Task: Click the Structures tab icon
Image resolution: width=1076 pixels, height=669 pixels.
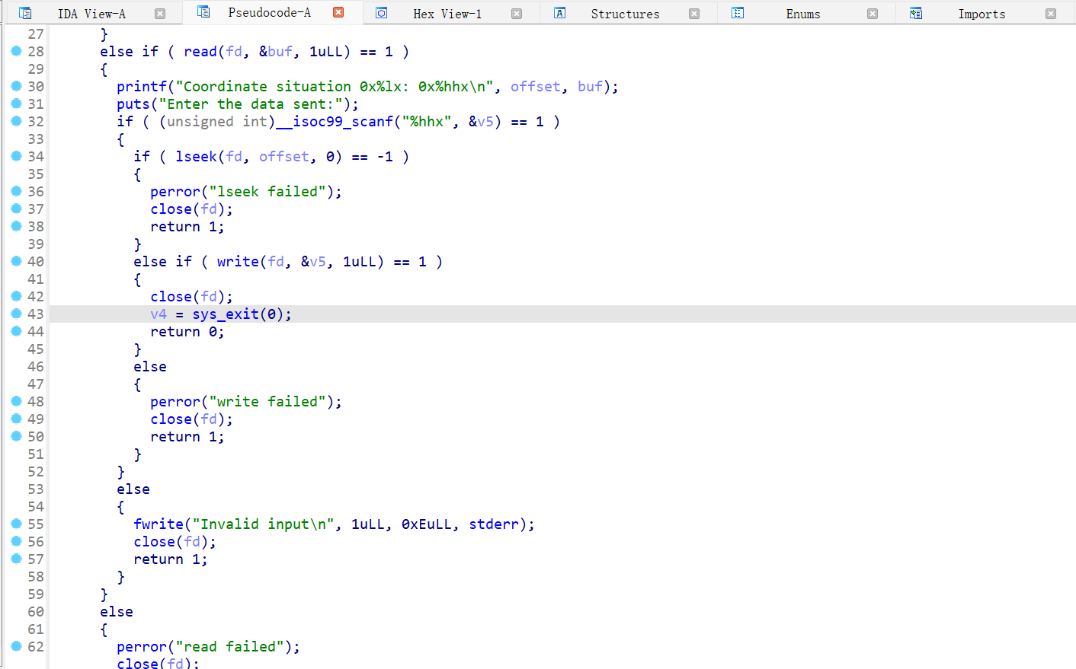Action: [x=560, y=13]
